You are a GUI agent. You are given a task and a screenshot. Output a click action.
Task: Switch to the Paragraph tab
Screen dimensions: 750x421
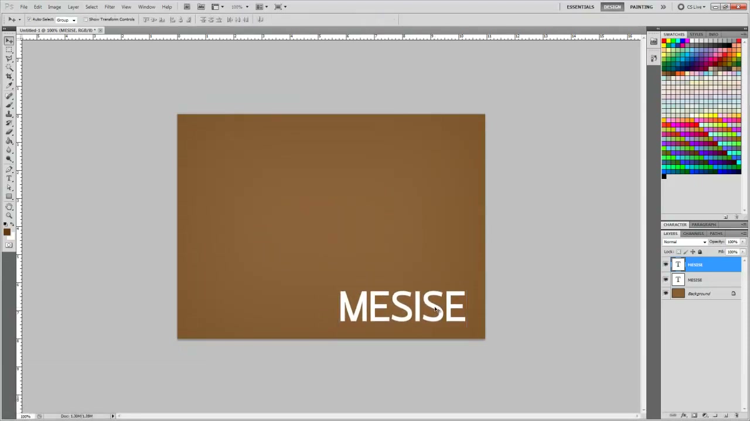[704, 225]
